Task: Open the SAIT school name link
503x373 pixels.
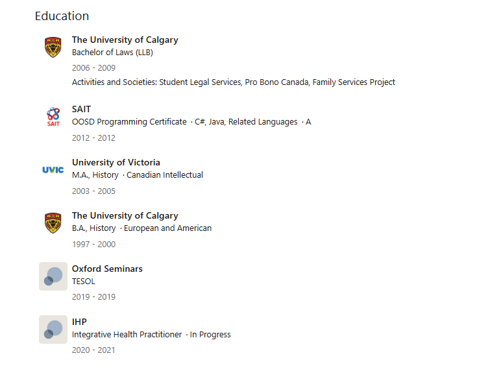Action: [x=81, y=109]
